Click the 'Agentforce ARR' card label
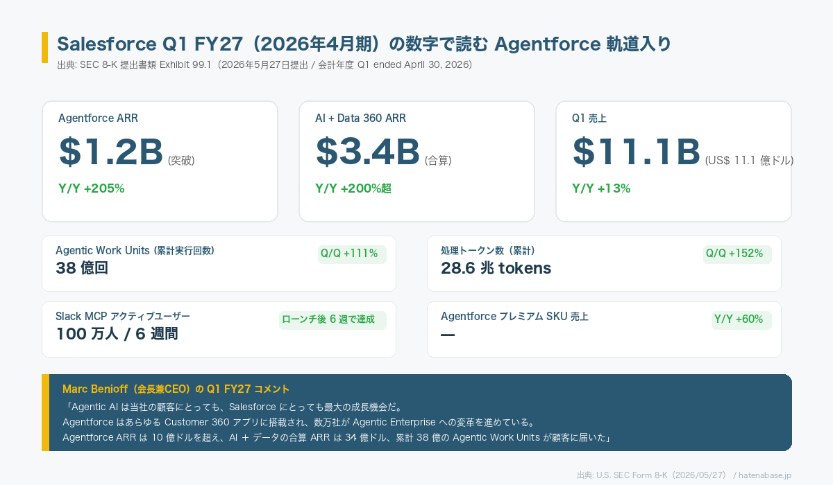833x485 pixels. [98, 118]
